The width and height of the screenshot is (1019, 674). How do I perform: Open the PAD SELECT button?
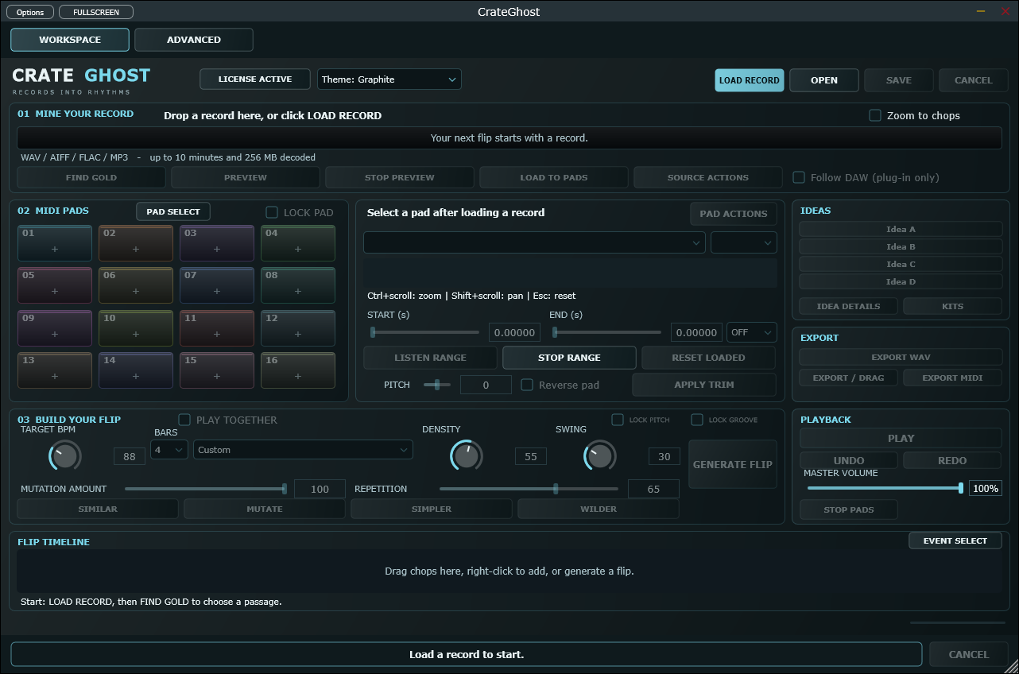point(173,212)
